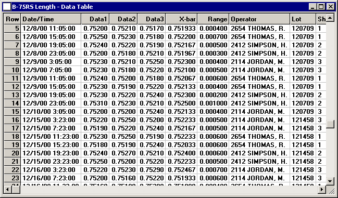The width and height of the screenshot is (338, 198).
Task: Select the Data3 column header
Action: tap(152, 19)
